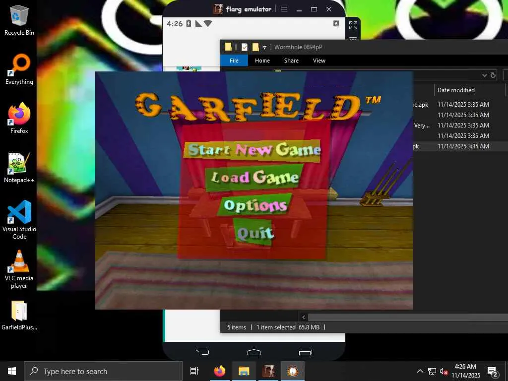
Task: Open the Recycle Bin desktop icon
Action: [x=19, y=20]
